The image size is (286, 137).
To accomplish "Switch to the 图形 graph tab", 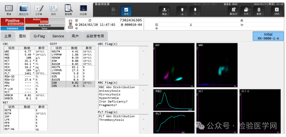I will coord(22,36).
